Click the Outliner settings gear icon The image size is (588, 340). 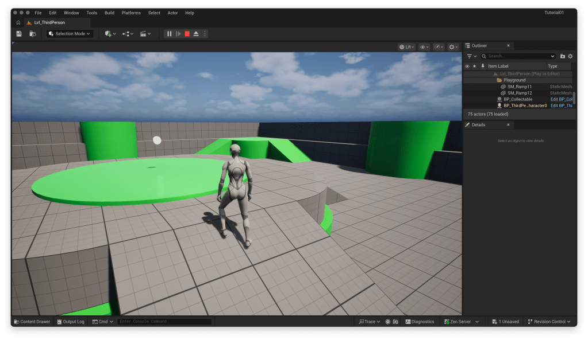[x=570, y=56]
